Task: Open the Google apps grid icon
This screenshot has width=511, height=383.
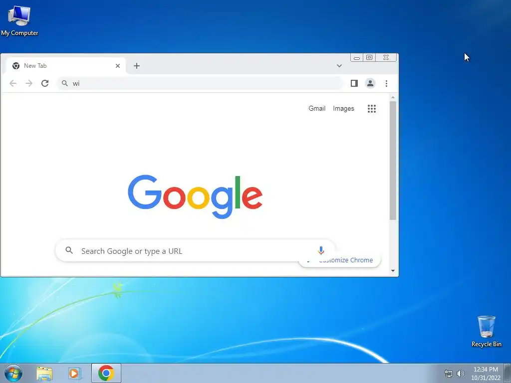Action: click(x=372, y=108)
